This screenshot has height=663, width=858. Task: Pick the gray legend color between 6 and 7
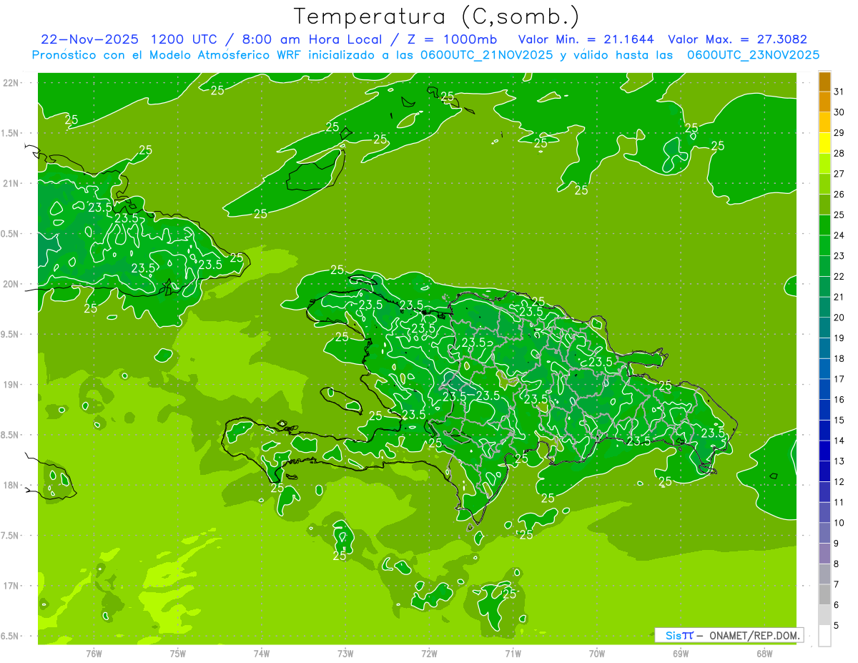[824, 595]
